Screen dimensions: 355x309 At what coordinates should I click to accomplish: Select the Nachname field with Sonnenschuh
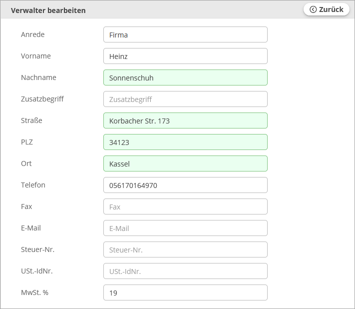[185, 78]
